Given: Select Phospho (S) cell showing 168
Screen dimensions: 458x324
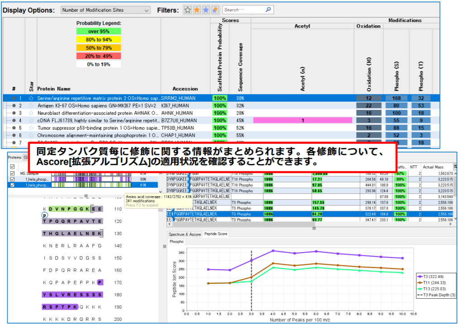Looking at the screenshot, I should point(396,98).
